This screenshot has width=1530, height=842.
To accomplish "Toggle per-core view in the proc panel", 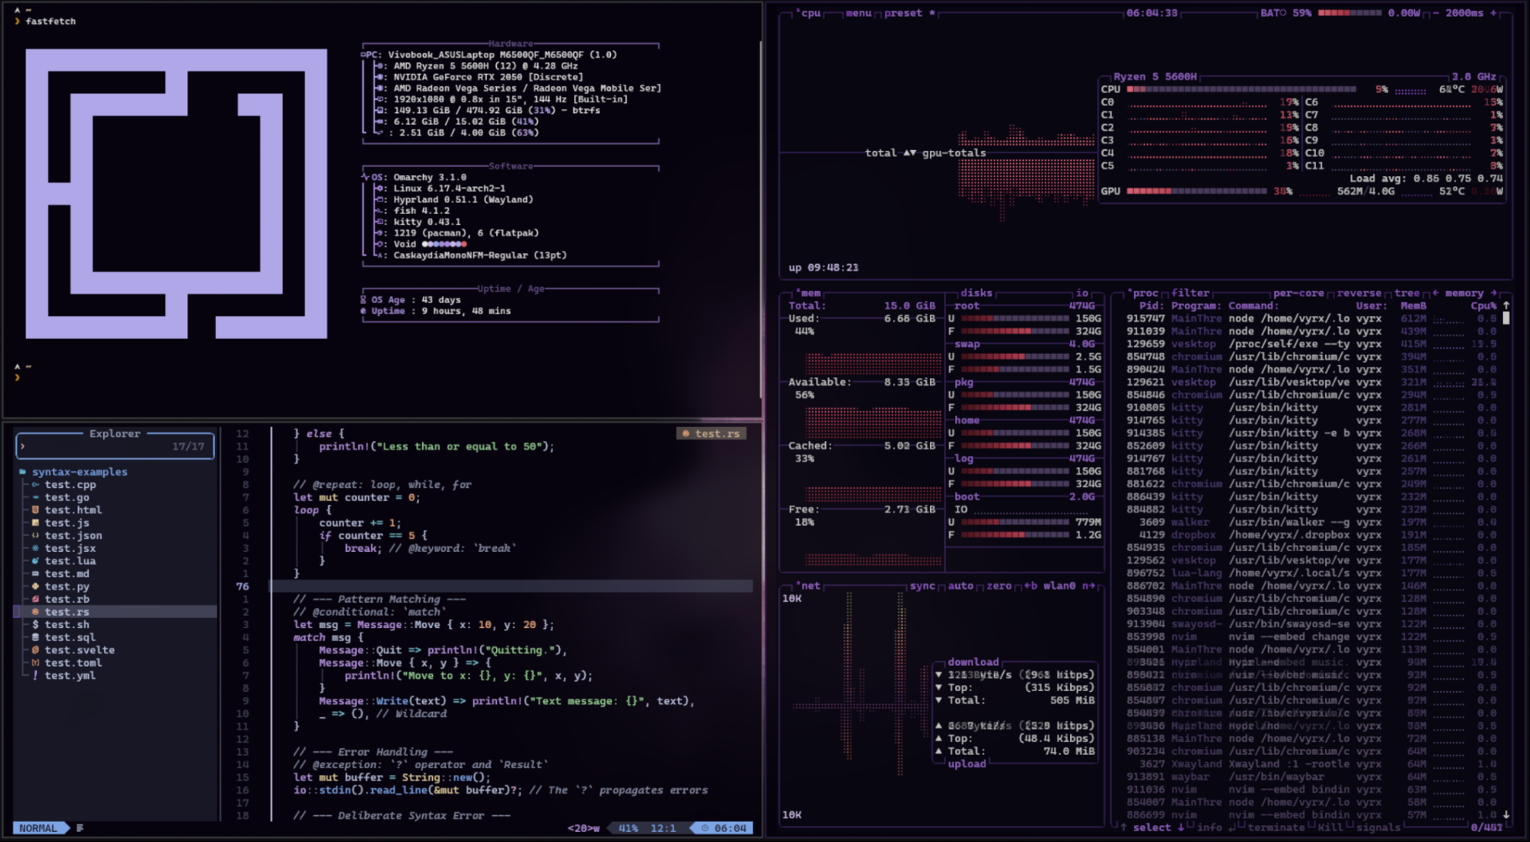I will 1299,294.
